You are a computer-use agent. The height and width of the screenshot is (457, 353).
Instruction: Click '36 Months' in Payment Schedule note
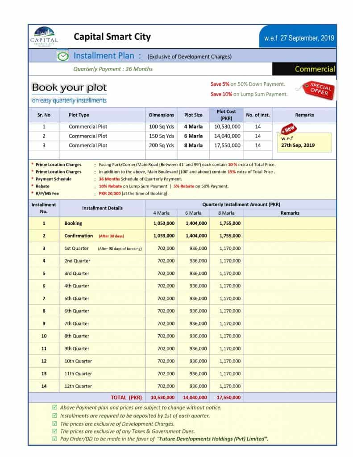pos(109,179)
